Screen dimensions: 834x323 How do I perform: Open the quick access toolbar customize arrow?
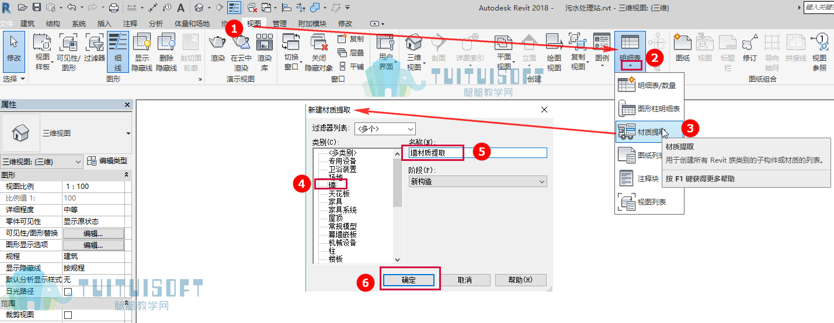[347, 8]
